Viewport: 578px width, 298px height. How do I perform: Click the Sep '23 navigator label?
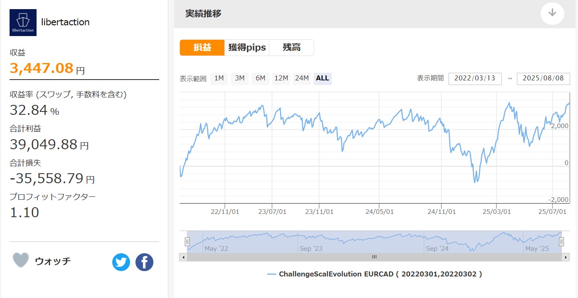[312, 249]
